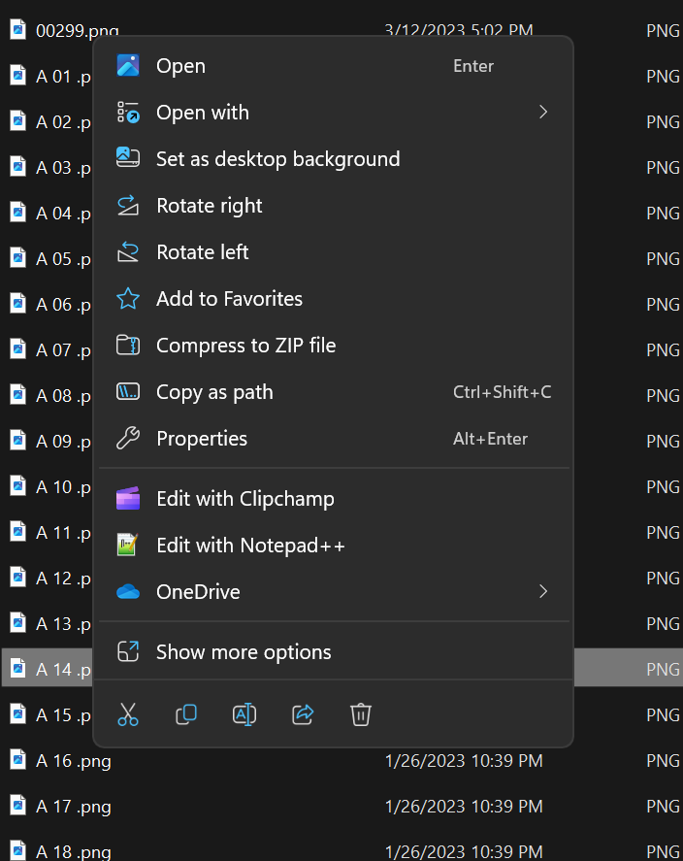
Task: Expand the OneDrive submenu chevron
Action: coord(543,591)
